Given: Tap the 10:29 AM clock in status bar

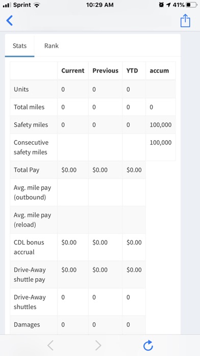Looking at the screenshot, I should (100, 5).
